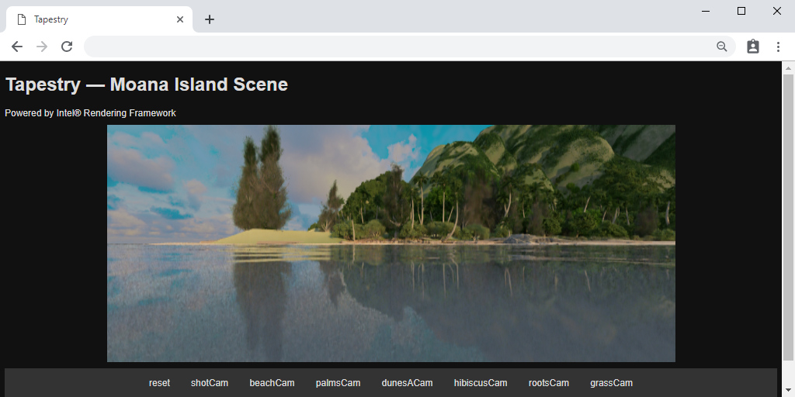Click 'Powered by Intel® Rendering Framework' text

(90, 113)
